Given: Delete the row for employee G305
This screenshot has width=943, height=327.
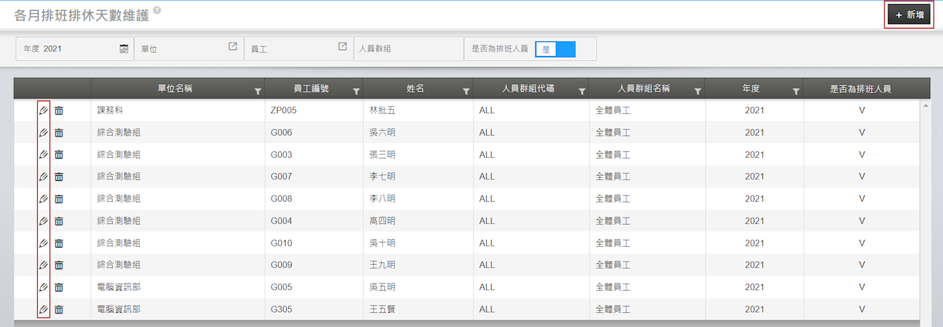Looking at the screenshot, I should (59, 309).
